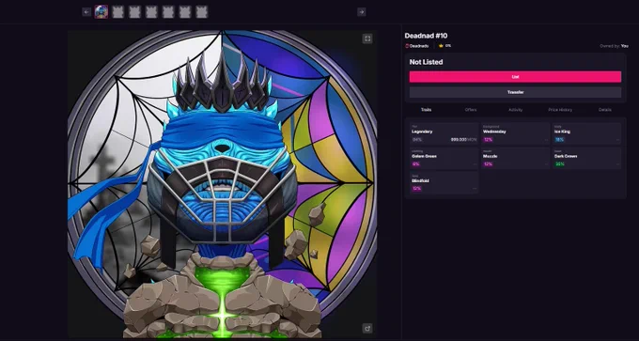Switch to the Offers tab
The width and height of the screenshot is (639, 341).
point(471,110)
